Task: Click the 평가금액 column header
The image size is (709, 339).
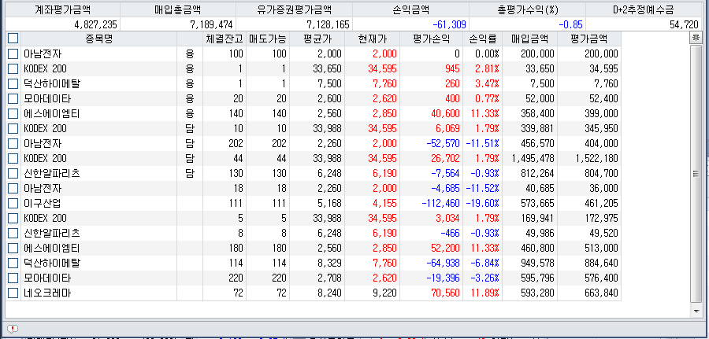Action: click(x=588, y=39)
